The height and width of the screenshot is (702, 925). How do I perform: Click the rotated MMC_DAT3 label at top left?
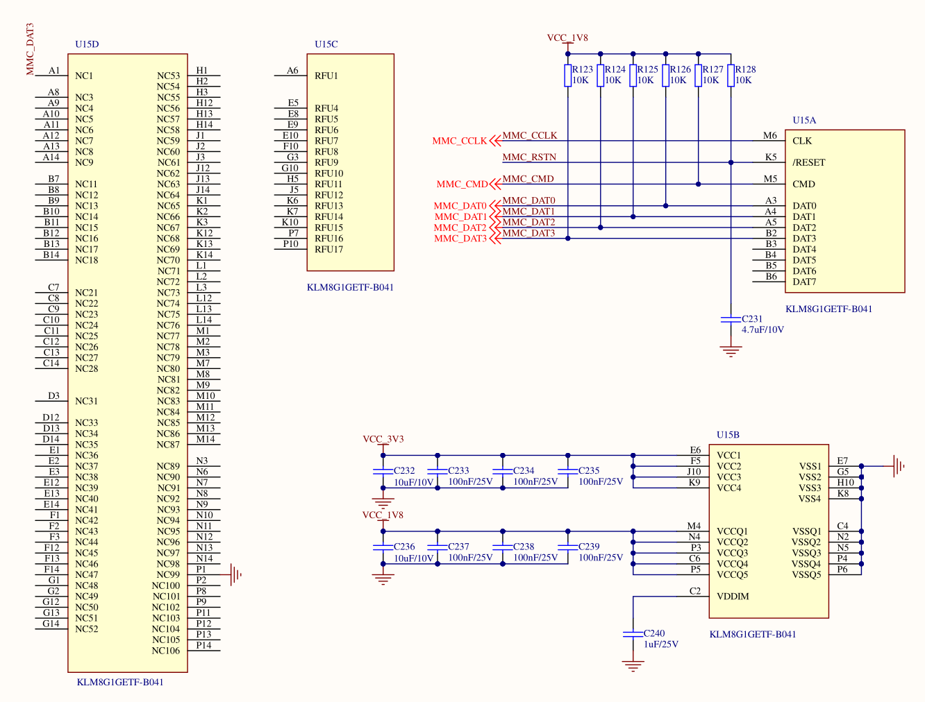30,49
